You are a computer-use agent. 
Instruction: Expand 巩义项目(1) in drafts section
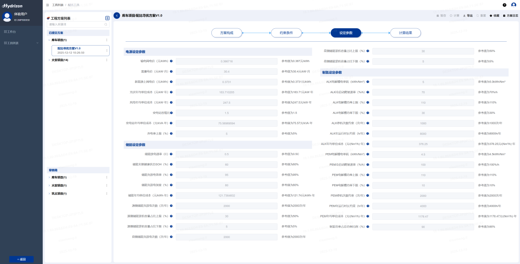tap(49, 193)
